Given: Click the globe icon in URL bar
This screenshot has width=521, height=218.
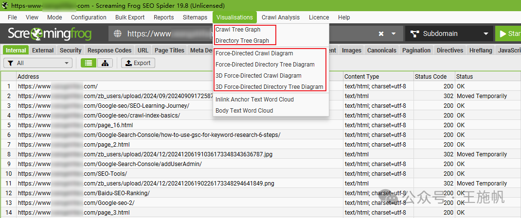Looking at the screenshot, I should [118, 34].
